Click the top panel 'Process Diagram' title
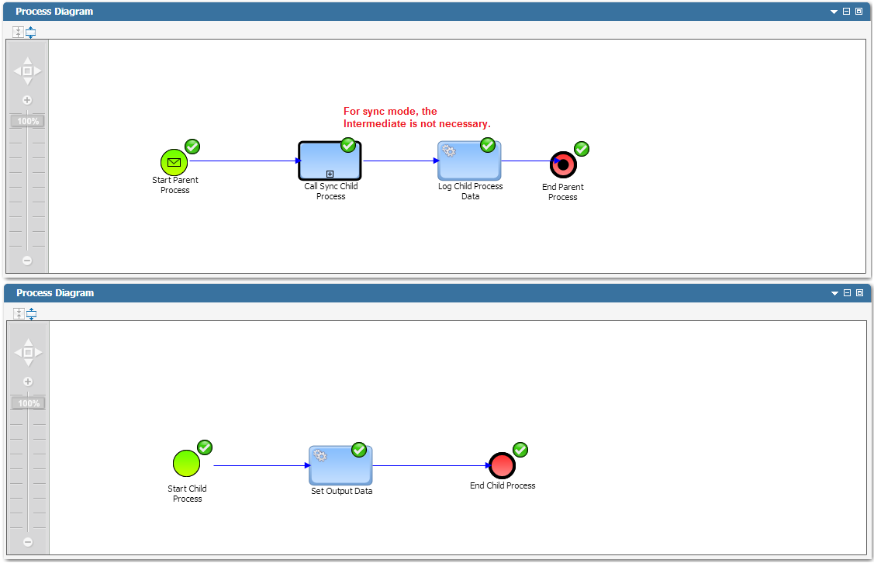The height and width of the screenshot is (563, 874). point(54,11)
